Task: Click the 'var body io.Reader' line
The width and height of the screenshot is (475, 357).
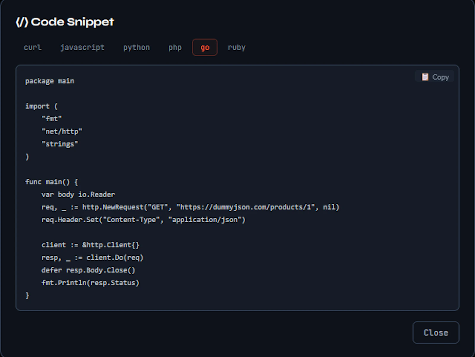Action: coord(78,194)
